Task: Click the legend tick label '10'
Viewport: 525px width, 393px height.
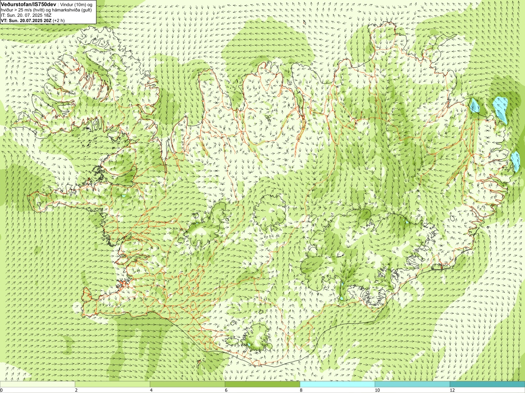Action: [x=377, y=390]
